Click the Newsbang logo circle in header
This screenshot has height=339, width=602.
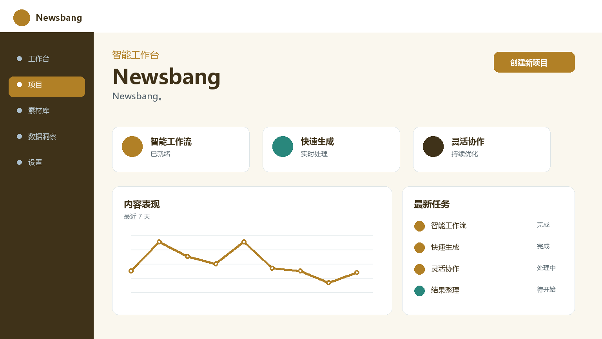pos(22,18)
